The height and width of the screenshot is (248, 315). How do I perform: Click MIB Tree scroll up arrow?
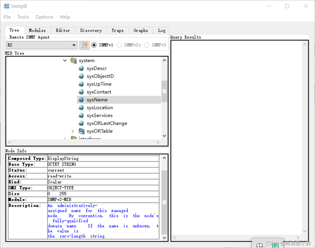click(x=164, y=60)
